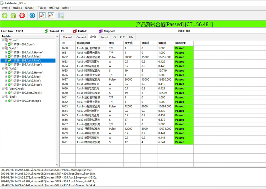Toggle checkbox for STEP=301.Axis2.Home

(10, 72)
